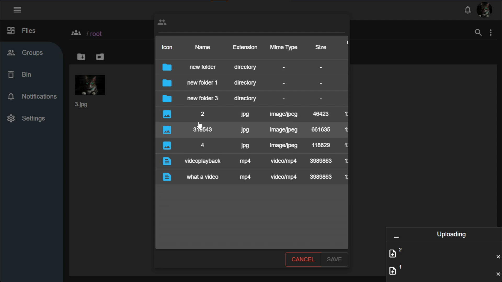The height and width of the screenshot is (282, 502).
Task: Open the root breadcrumb link
Action: click(96, 33)
